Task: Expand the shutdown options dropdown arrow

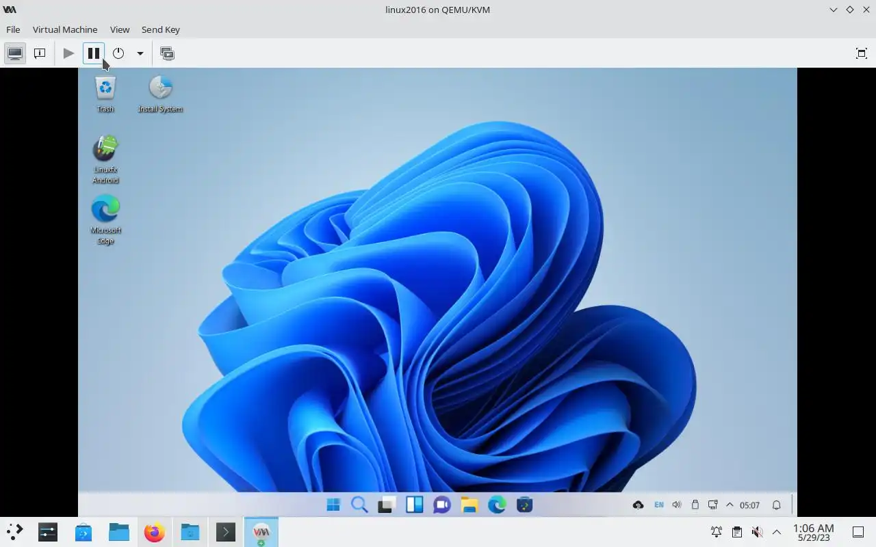Action: coord(140,53)
